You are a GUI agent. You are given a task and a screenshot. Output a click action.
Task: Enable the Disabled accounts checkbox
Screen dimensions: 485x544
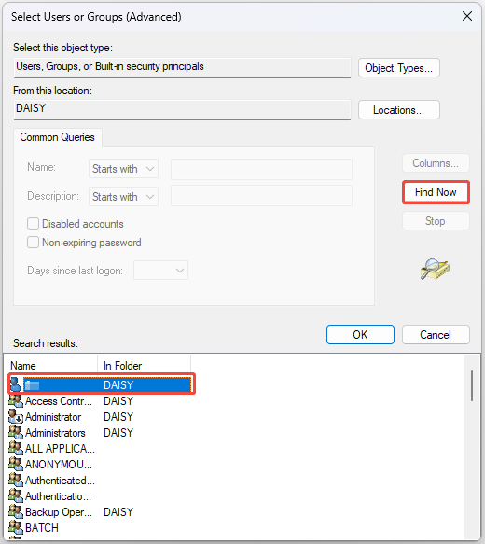pyautogui.click(x=33, y=223)
